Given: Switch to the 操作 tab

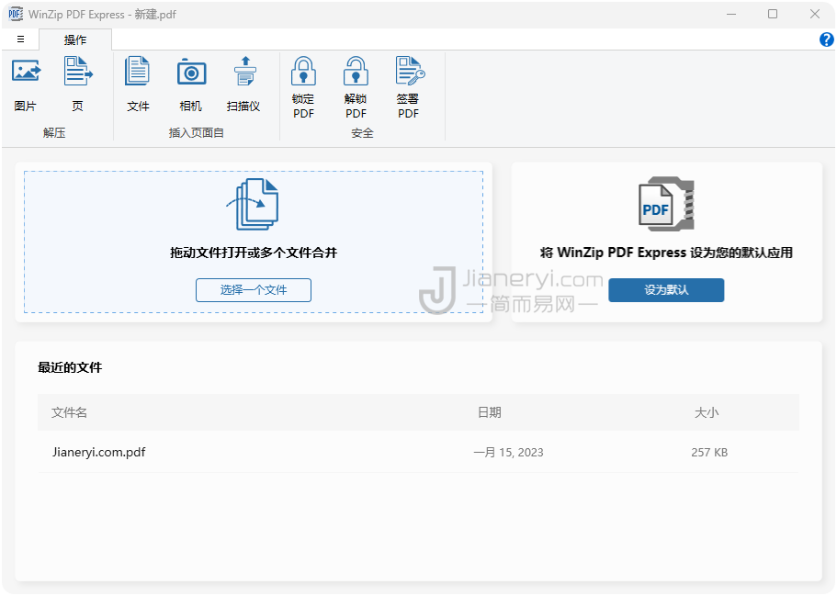Looking at the screenshot, I should point(75,40).
